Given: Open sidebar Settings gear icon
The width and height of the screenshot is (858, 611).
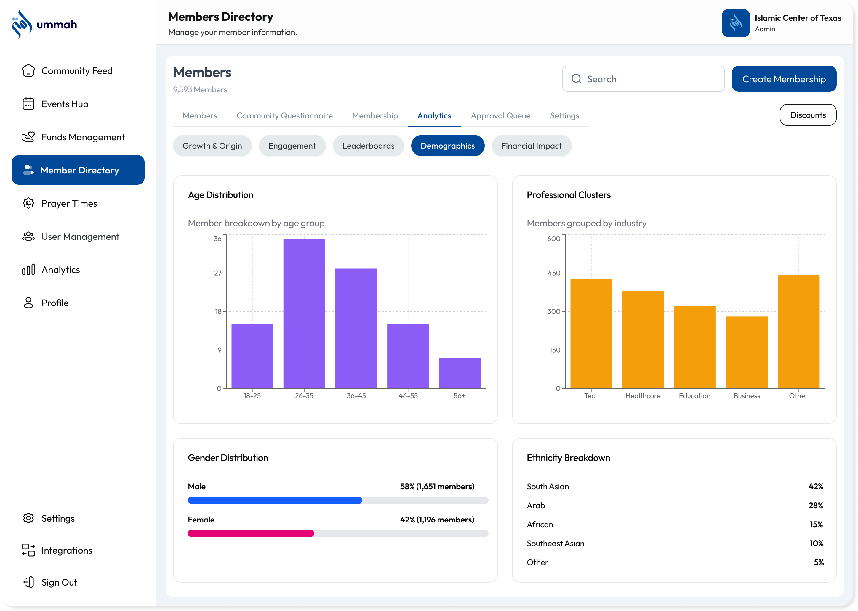Looking at the screenshot, I should (28, 518).
